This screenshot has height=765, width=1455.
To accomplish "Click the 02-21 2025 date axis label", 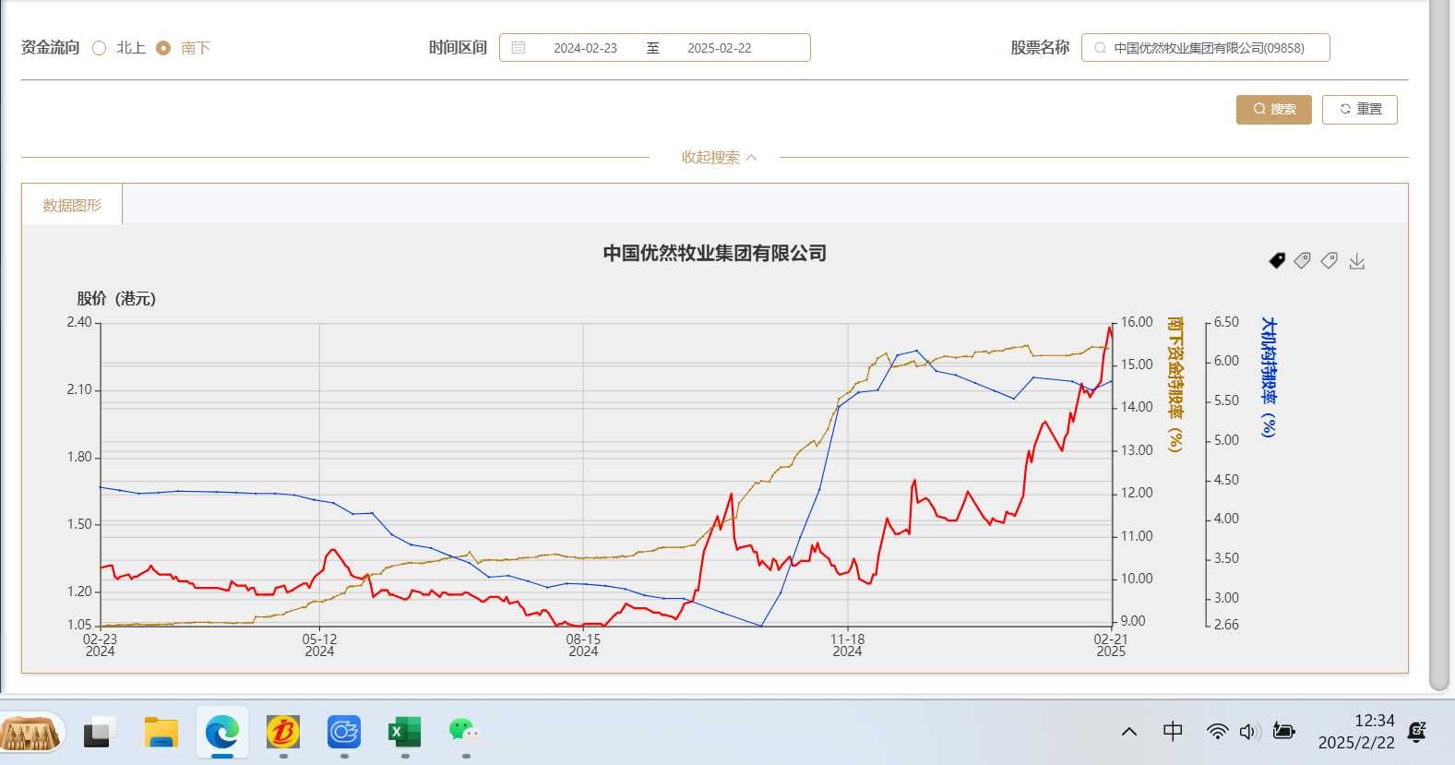I will tap(1111, 644).
